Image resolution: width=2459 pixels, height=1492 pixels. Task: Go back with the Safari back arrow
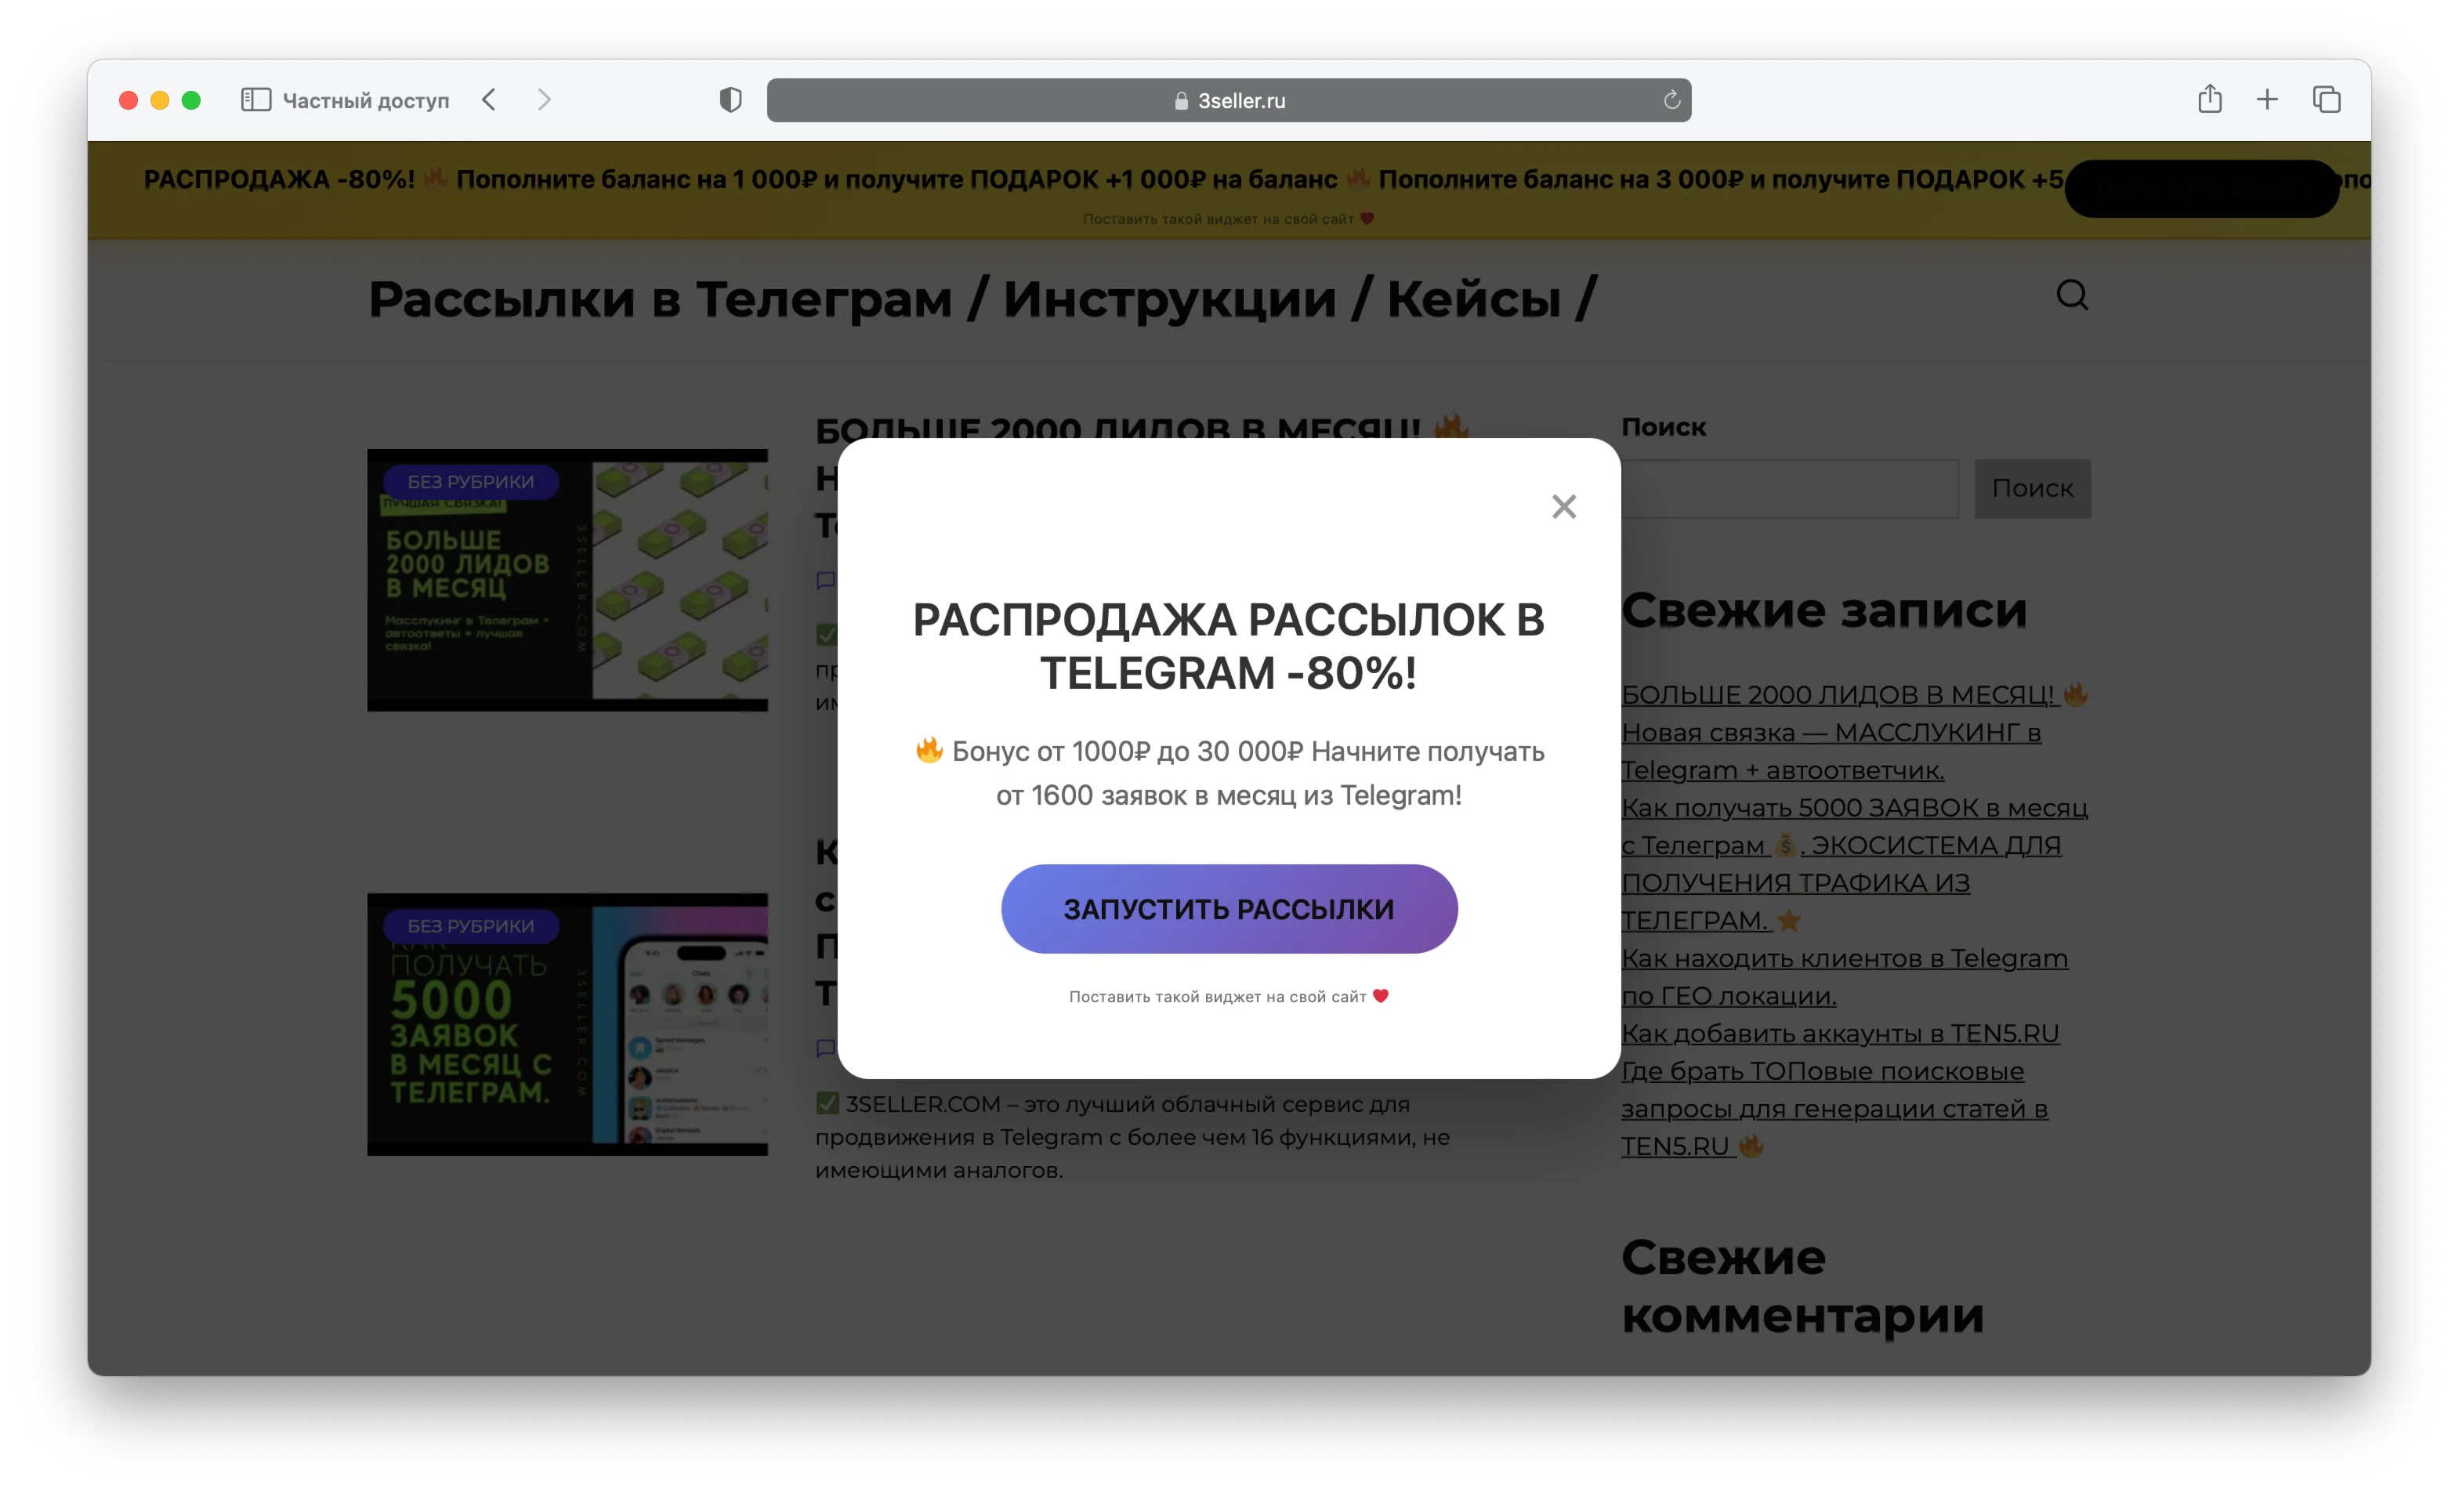[488, 100]
